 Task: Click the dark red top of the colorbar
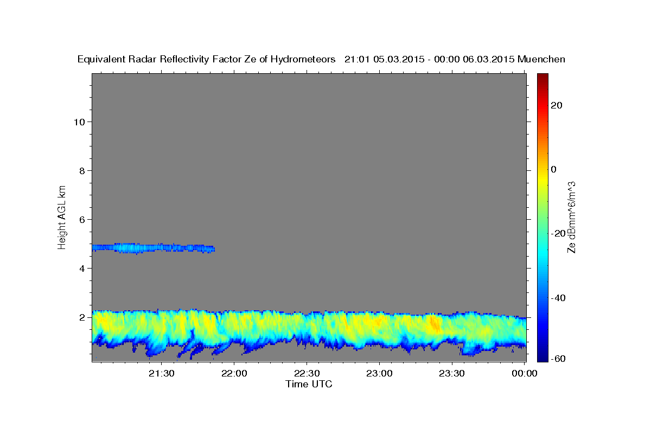(x=542, y=78)
